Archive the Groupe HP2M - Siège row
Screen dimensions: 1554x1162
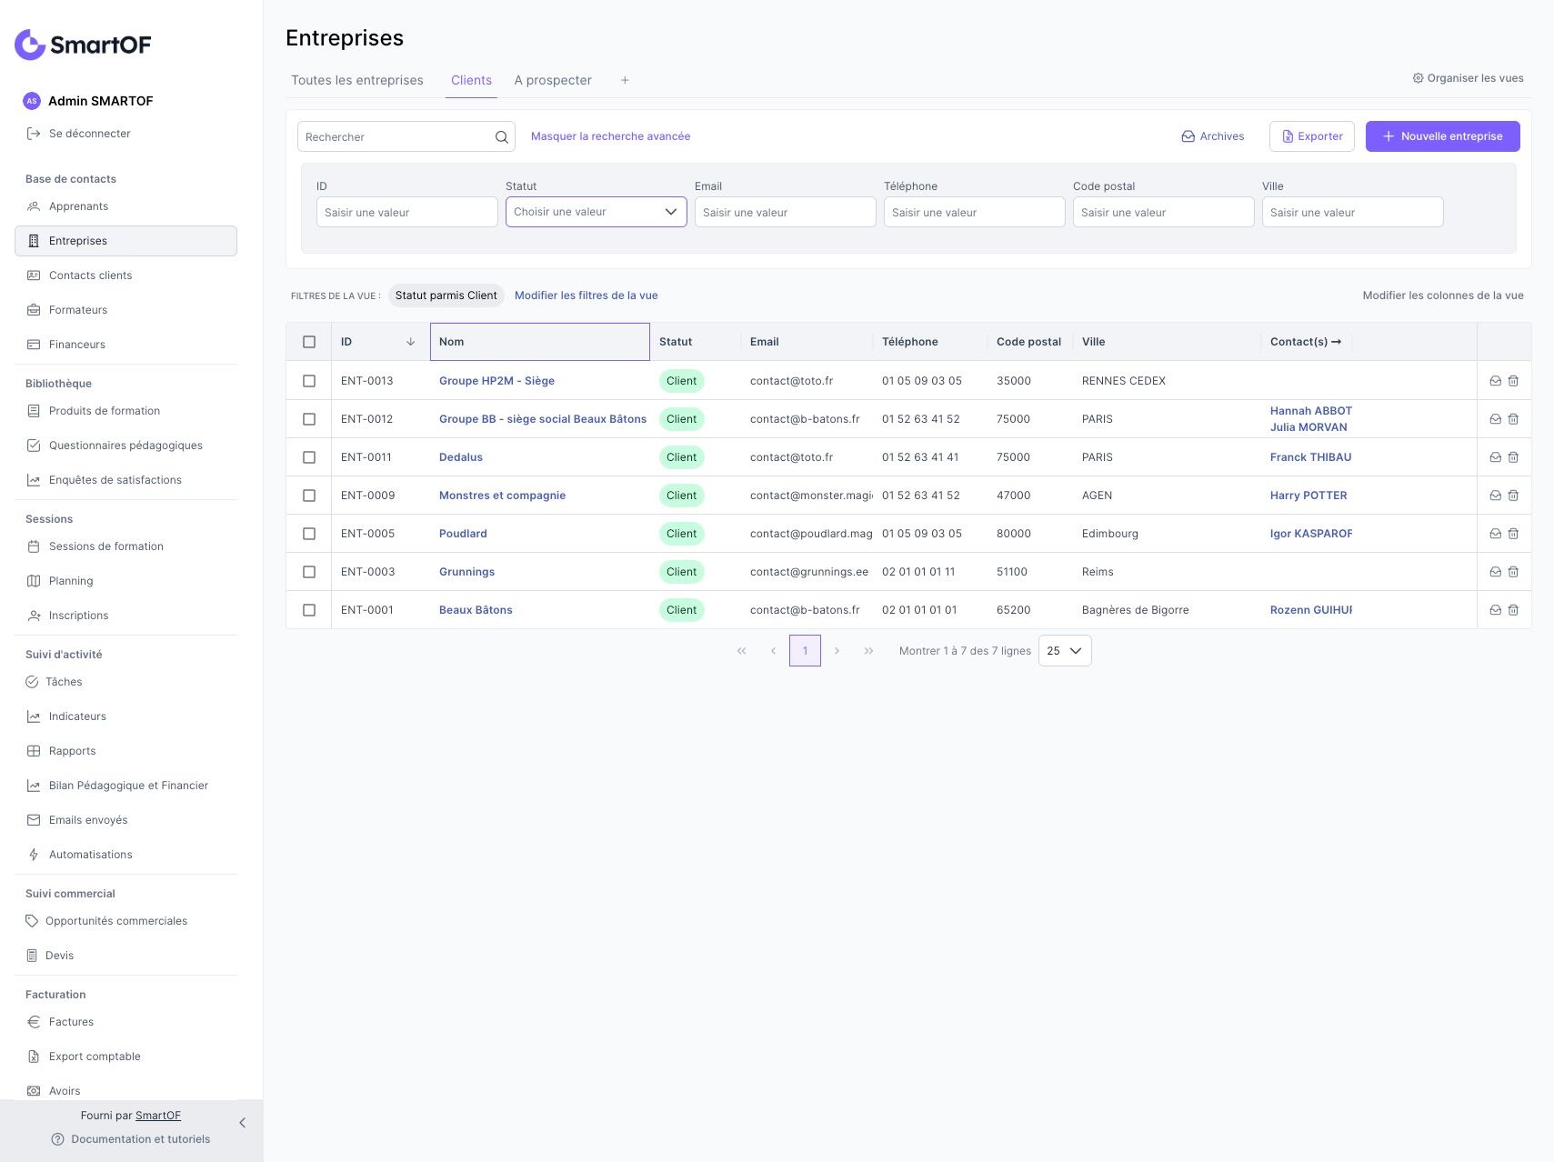[1495, 381]
